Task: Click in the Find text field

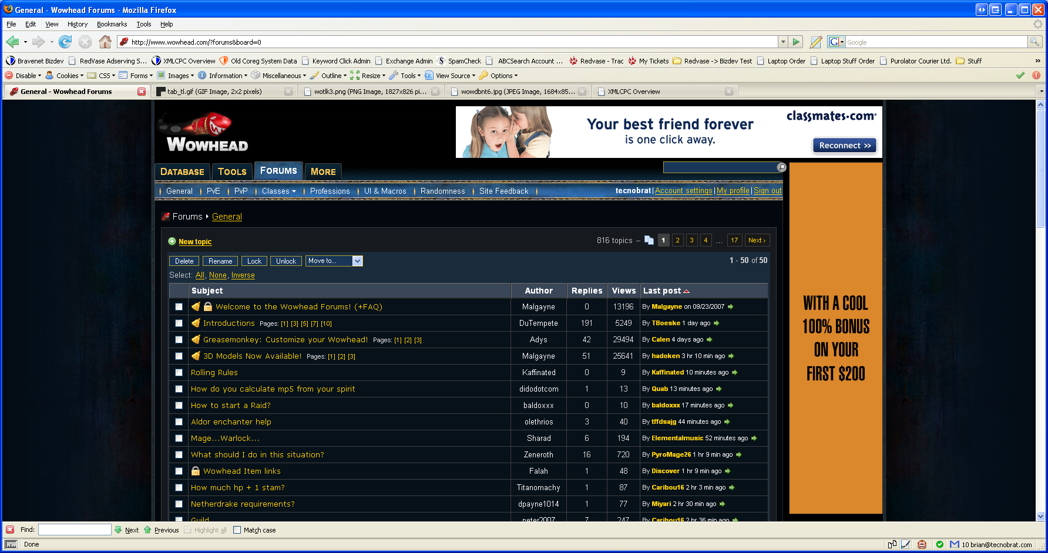Action: click(75, 530)
